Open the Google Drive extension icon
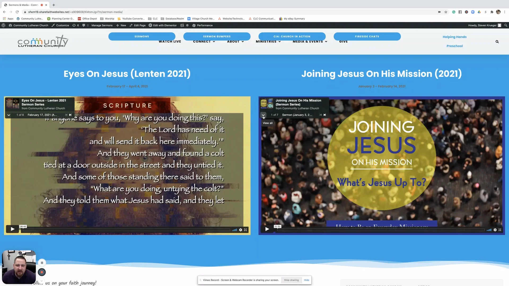The height and width of the screenshot is (286, 509). (479, 12)
